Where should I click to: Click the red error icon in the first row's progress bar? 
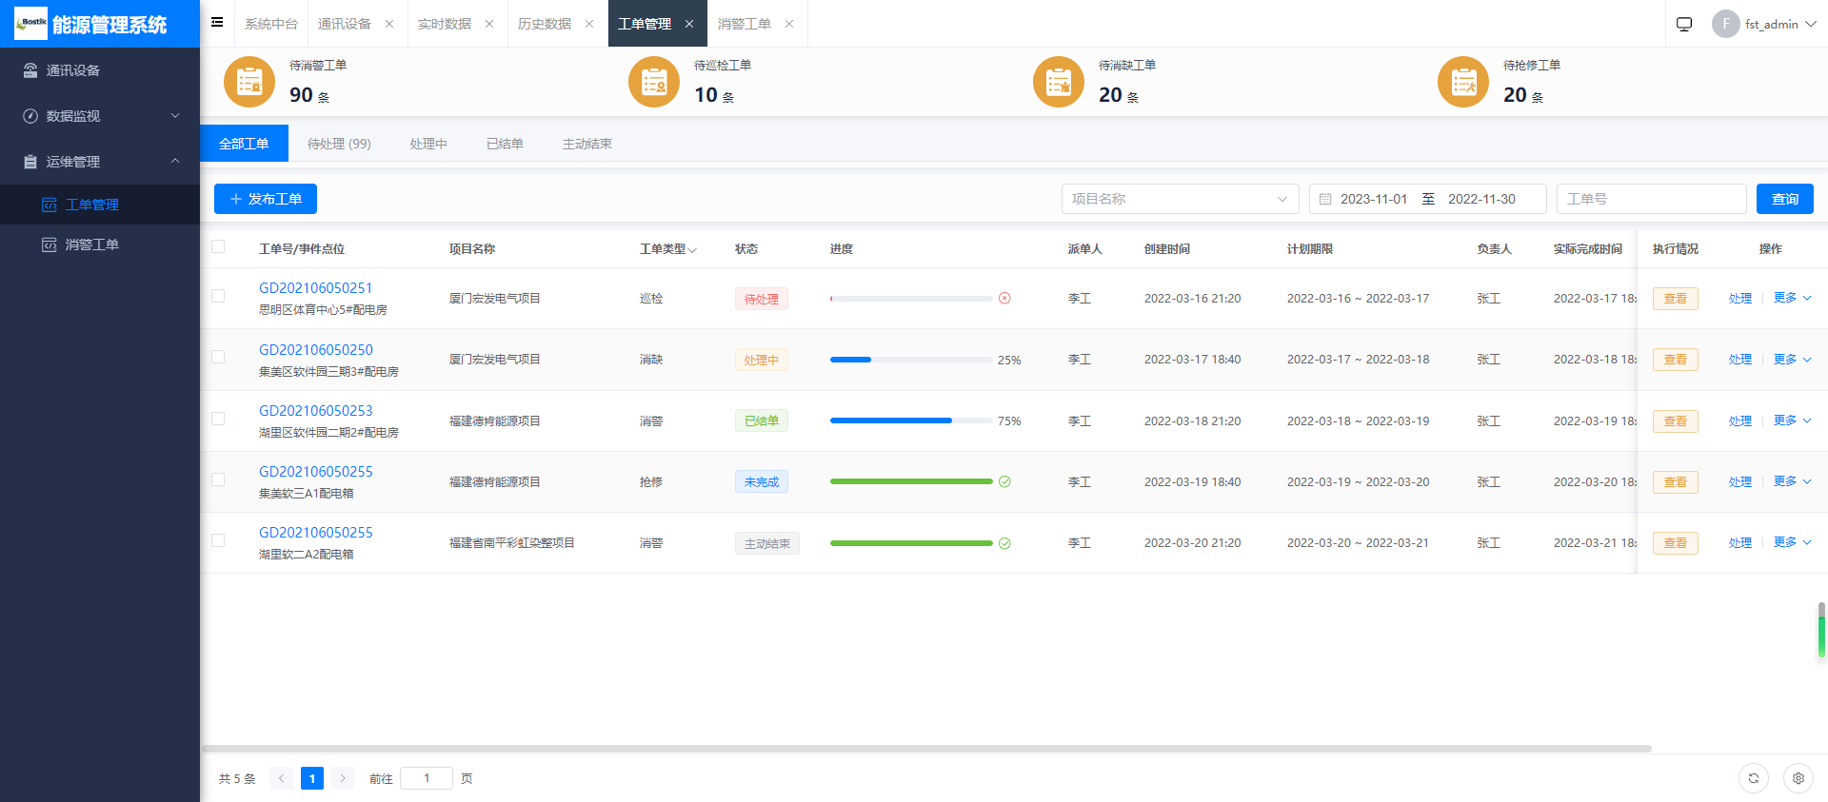tap(1004, 299)
